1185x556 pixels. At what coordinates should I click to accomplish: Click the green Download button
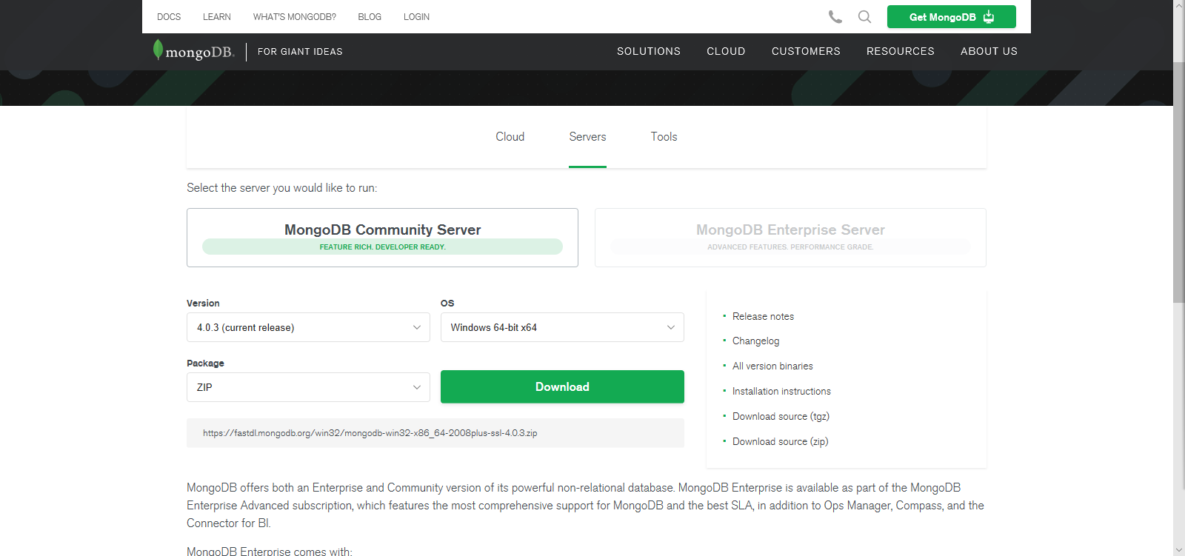[x=562, y=386]
